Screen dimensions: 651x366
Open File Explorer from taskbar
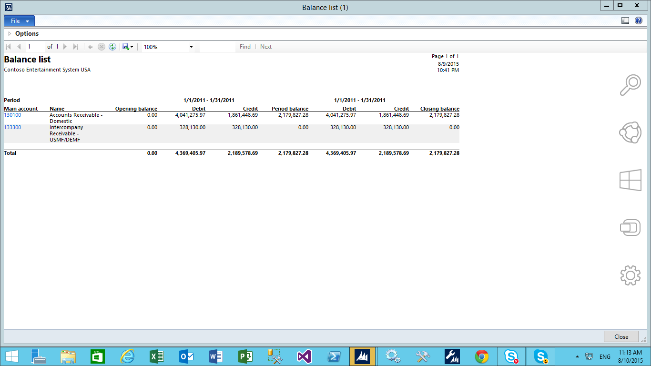pyautogui.click(x=68, y=356)
